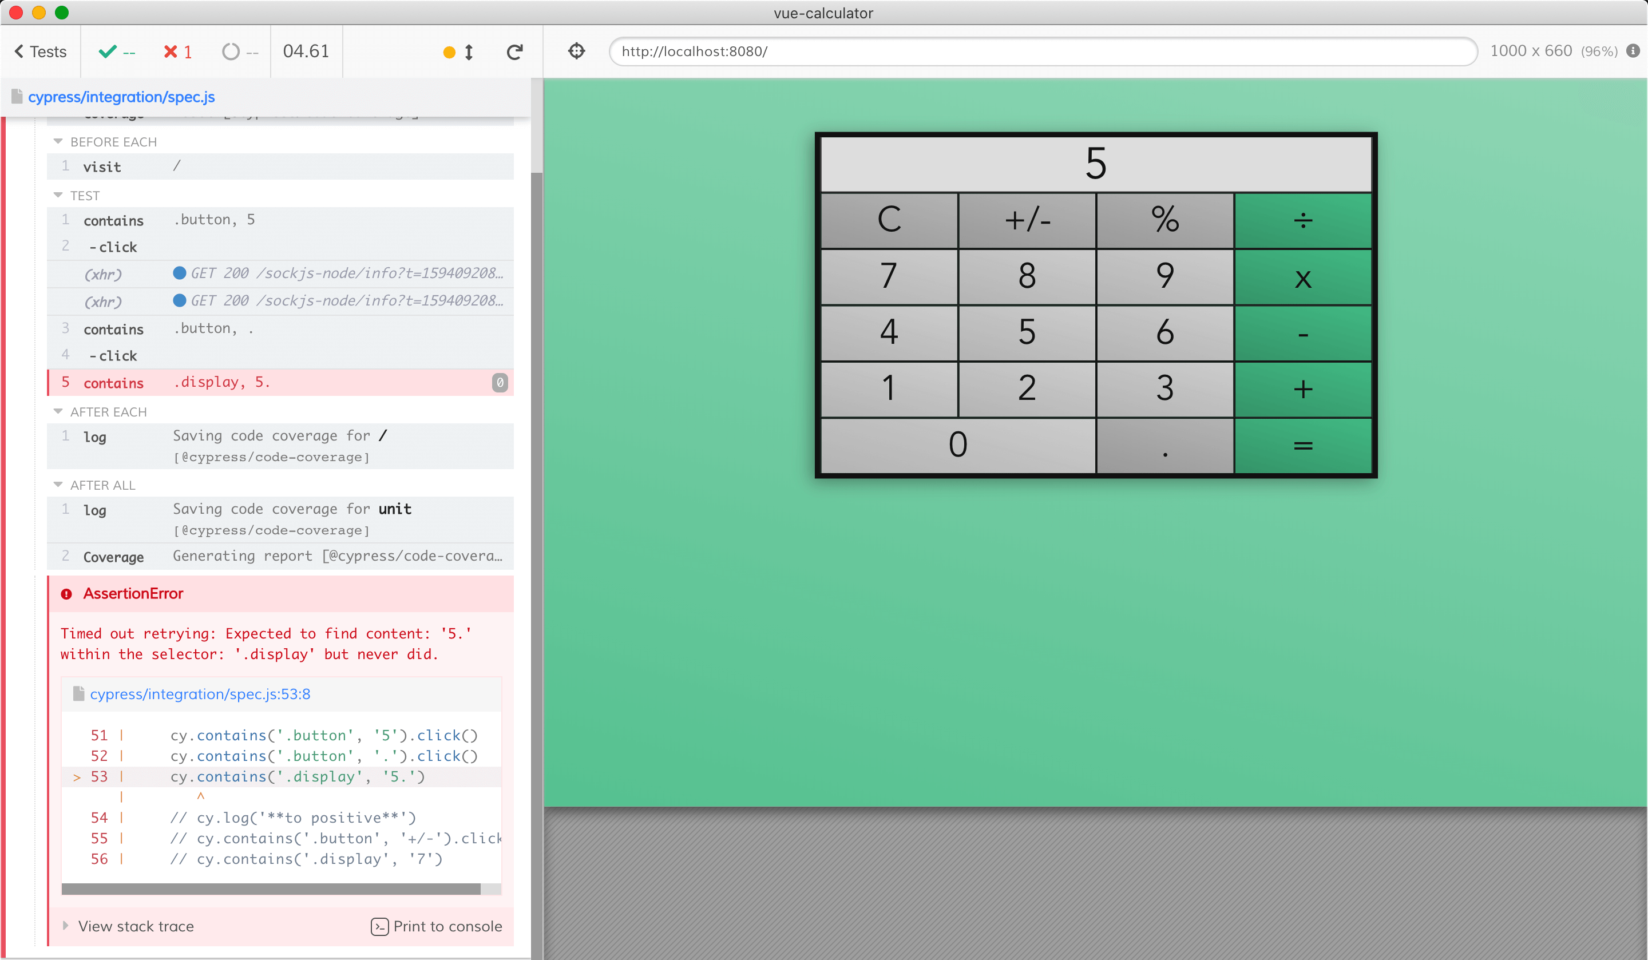1648x960 pixels.
Task: Click the passed tests checkmark icon
Action: [x=107, y=51]
